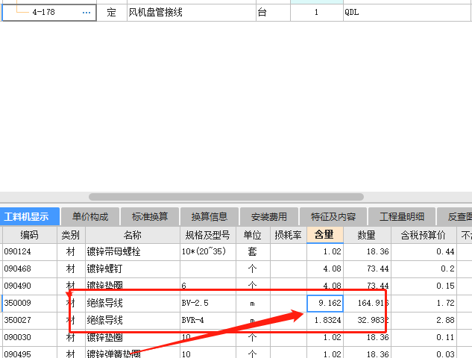Click the horizontal scrollbar thumb

coord(226,197)
